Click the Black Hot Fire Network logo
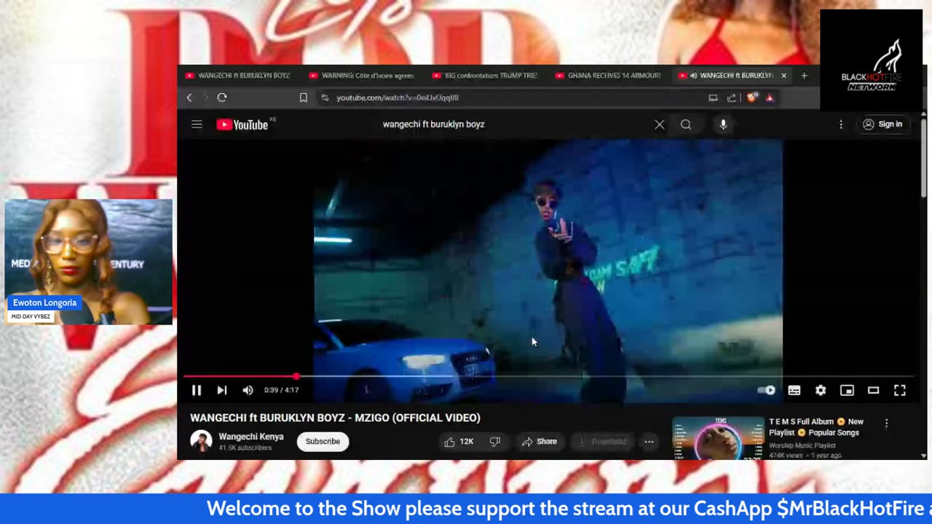 (871, 60)
